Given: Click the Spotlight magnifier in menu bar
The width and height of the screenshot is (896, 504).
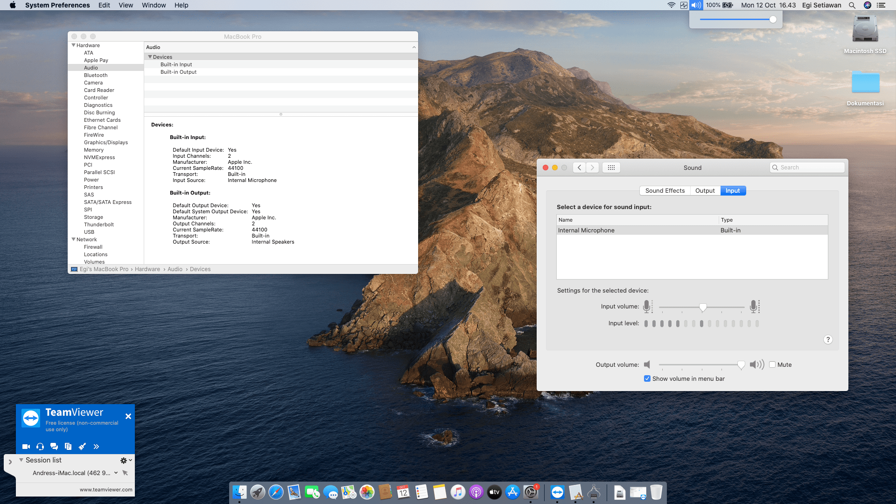Looking at the screenshot, I should tap(852, 5).
